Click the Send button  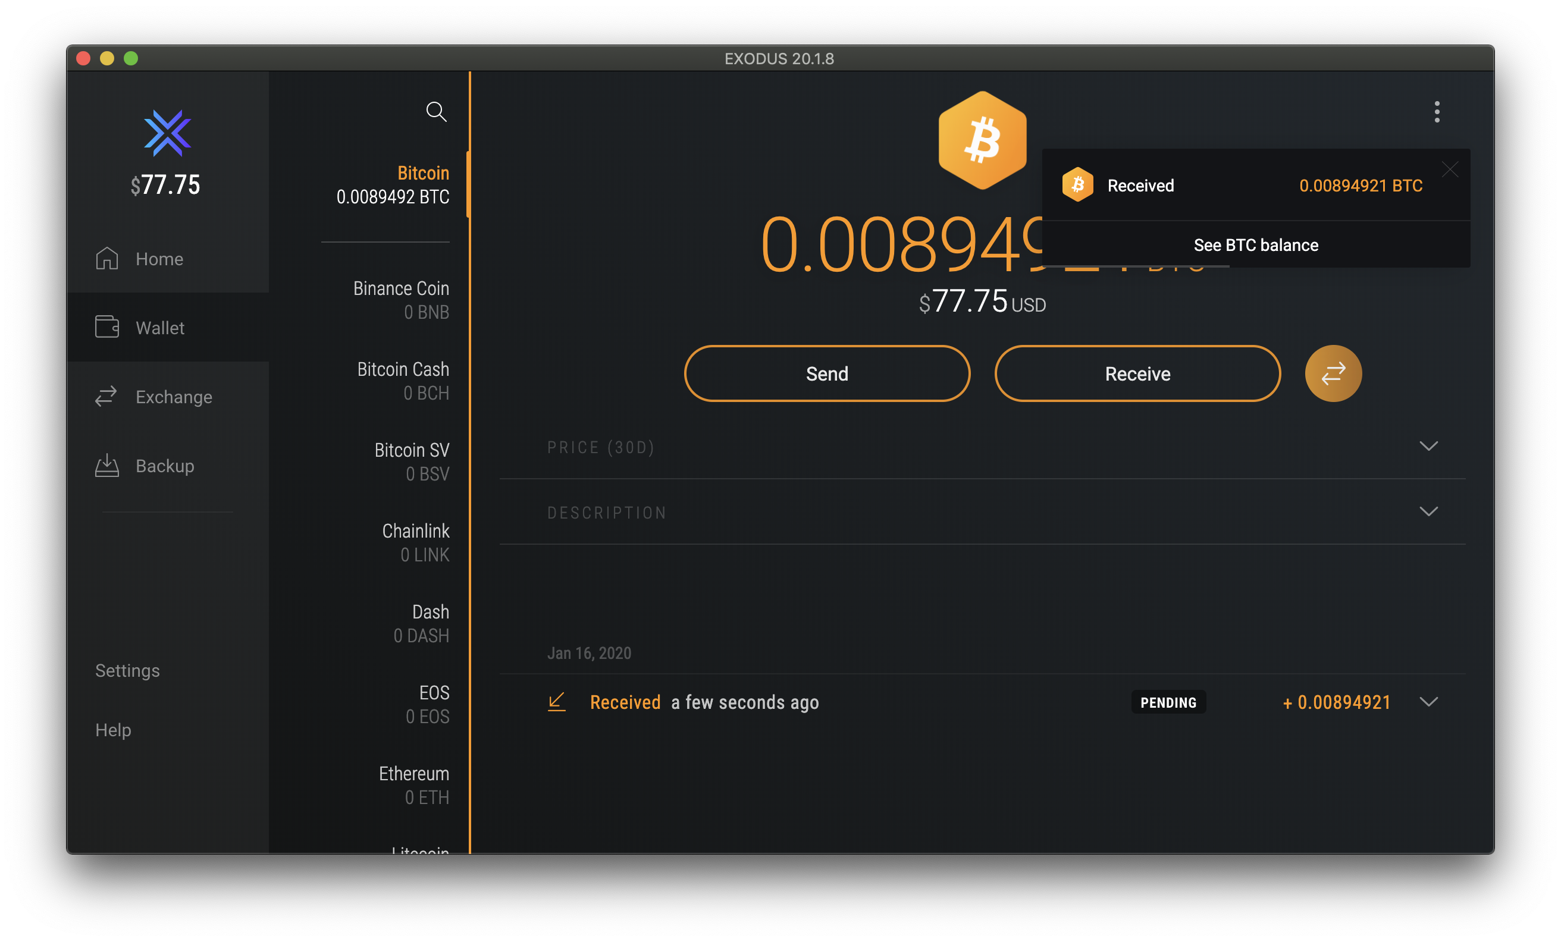(x=827, y=373)
